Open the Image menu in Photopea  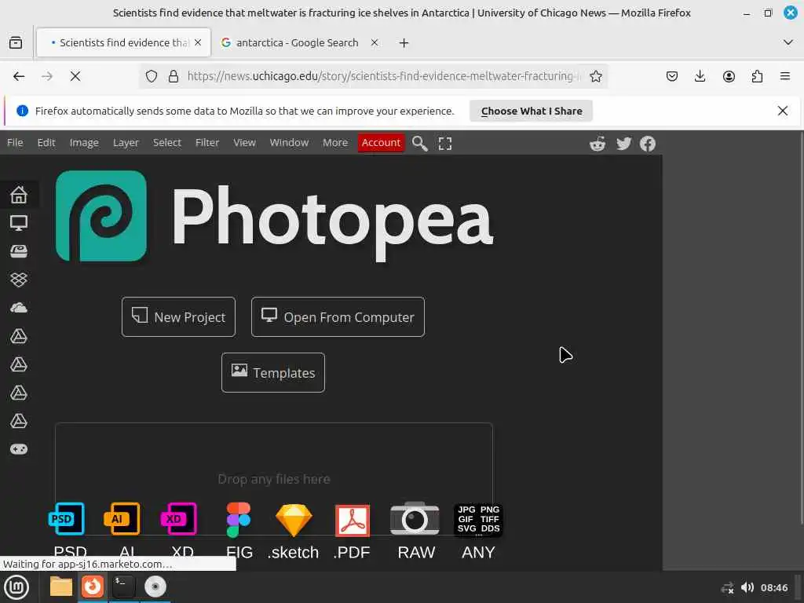(x=84, y=143)
